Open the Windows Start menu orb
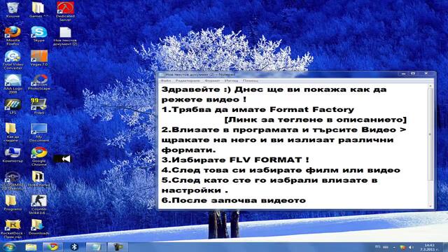448x252 pixels. [x=8, y=247]
